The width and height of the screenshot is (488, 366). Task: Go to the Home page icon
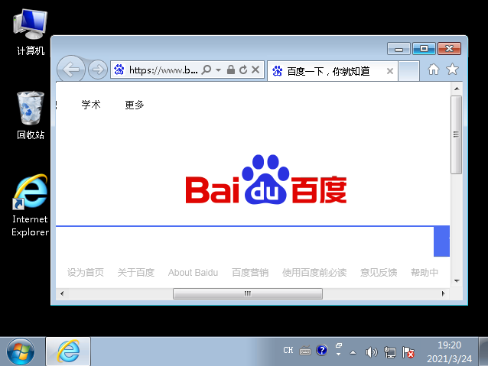click(433, 70)
